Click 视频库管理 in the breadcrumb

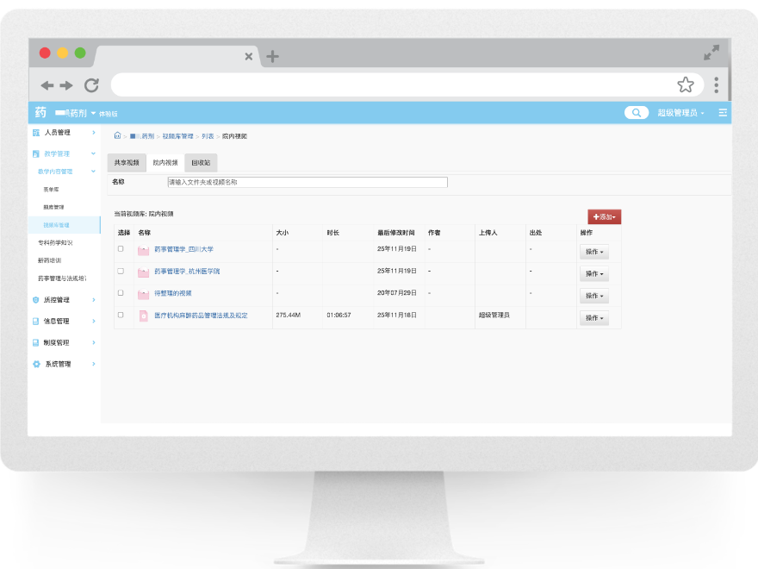177,136
